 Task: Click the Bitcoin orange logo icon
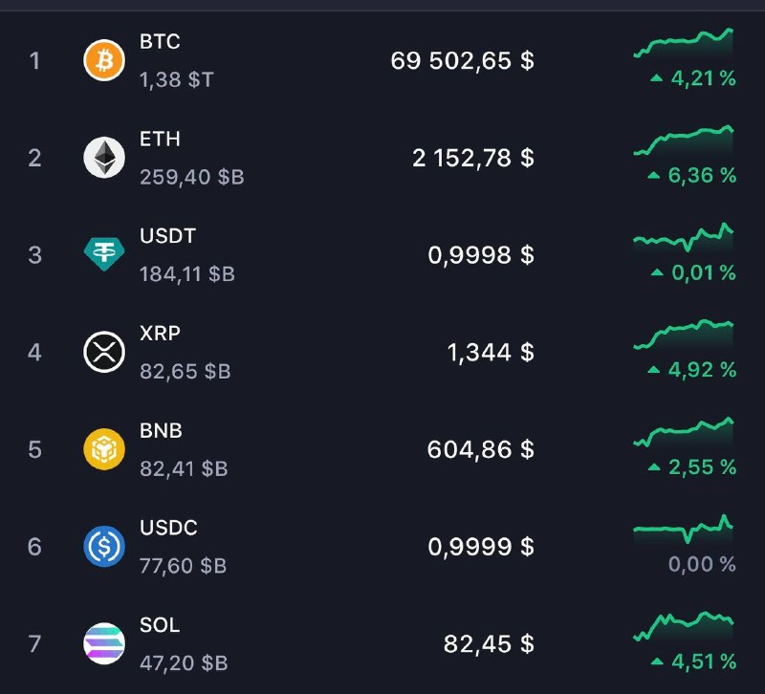tap(104, 61)
